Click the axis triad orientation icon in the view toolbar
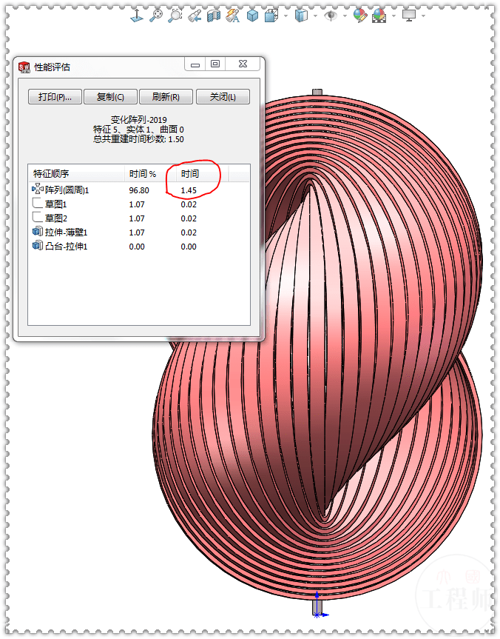 pyautogui.click(x=136, y=16)
